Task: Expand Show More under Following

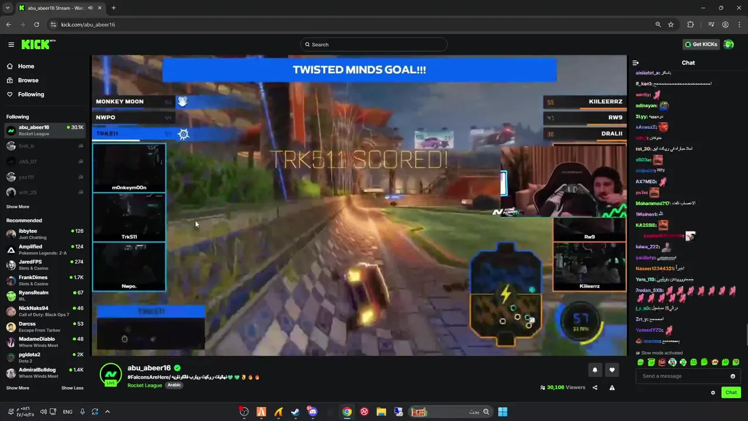Action: coord(18,206)
